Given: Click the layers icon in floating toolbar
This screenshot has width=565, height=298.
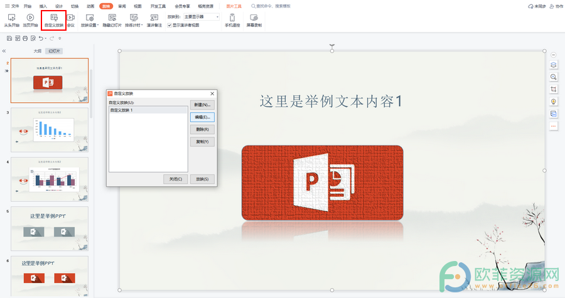Looking at the screenshot, I should click(554, 65).
